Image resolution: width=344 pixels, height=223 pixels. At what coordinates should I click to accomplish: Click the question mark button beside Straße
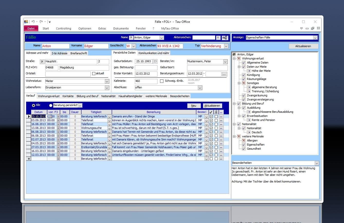pos(42,62)
